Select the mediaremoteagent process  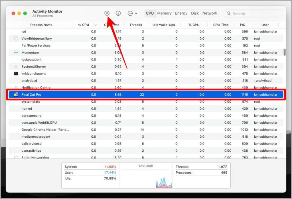[x=36, y=137]
